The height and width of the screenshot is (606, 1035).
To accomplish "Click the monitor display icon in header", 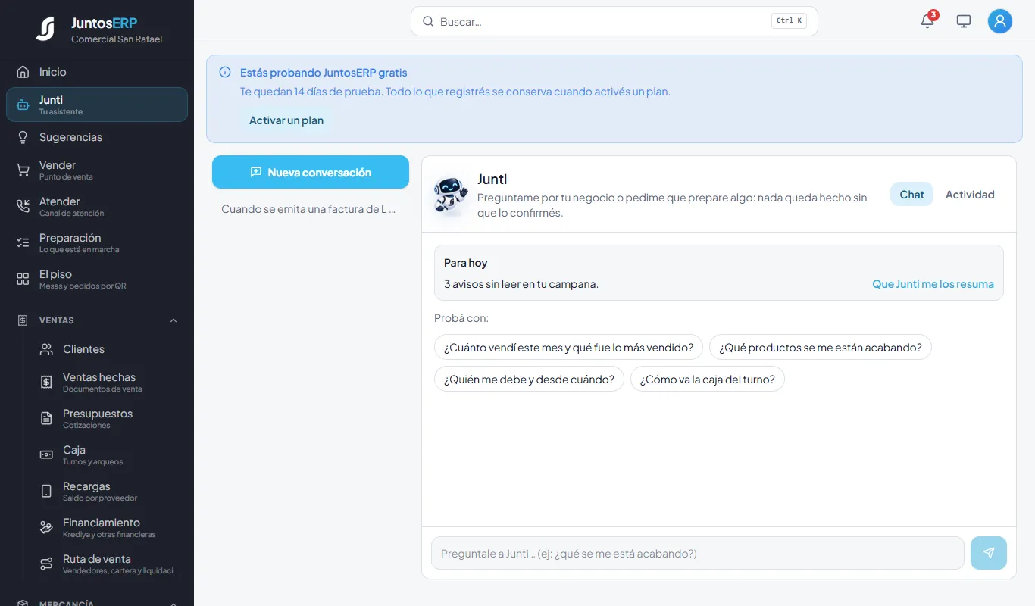I will [964, 21].
